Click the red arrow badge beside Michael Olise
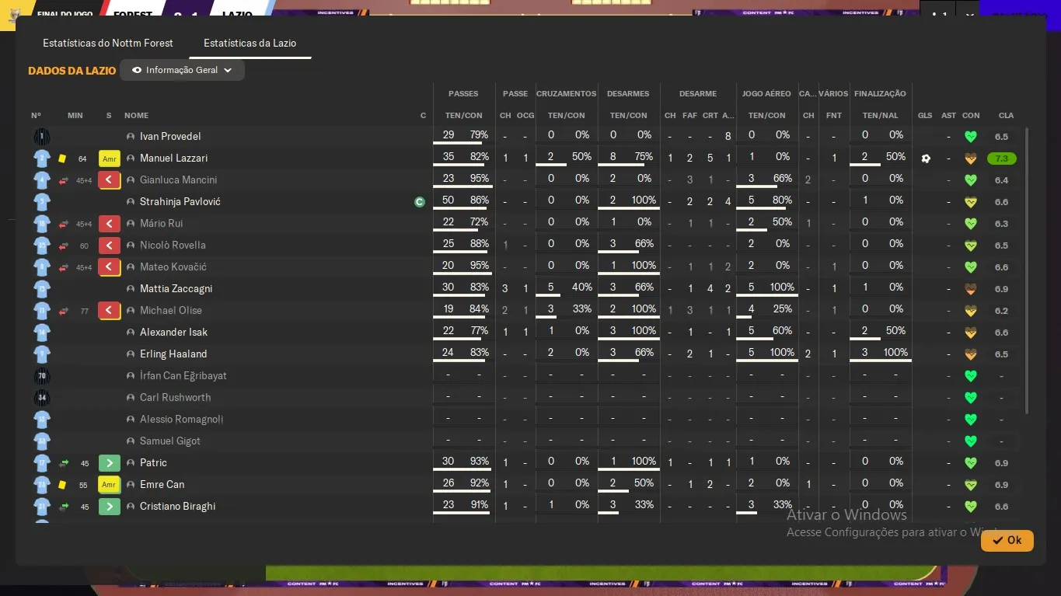The width and height of the screenshot is (1061, 596). (109, 311)
